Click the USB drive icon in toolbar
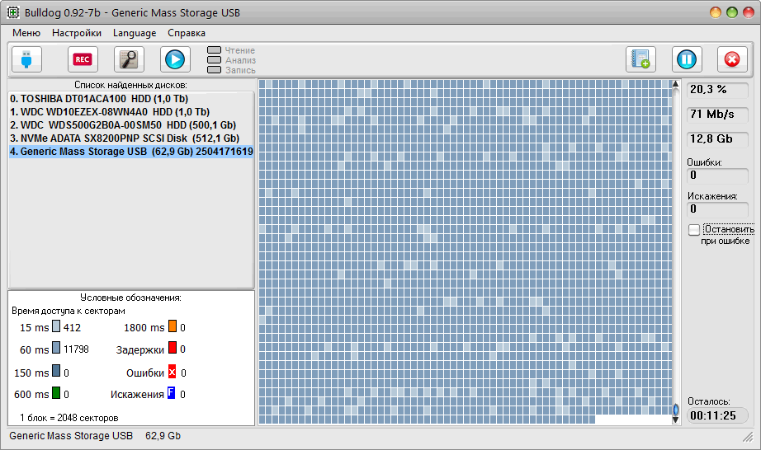 pos(26,59)
